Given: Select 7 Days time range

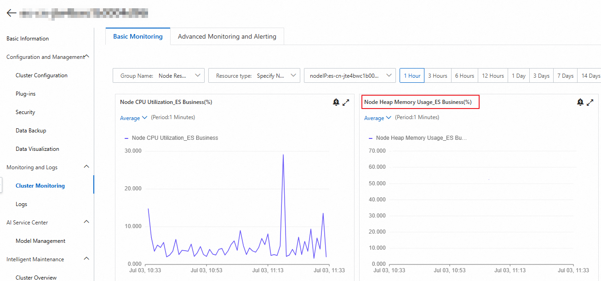Looking at the screenshot, I should pos(566,76).
